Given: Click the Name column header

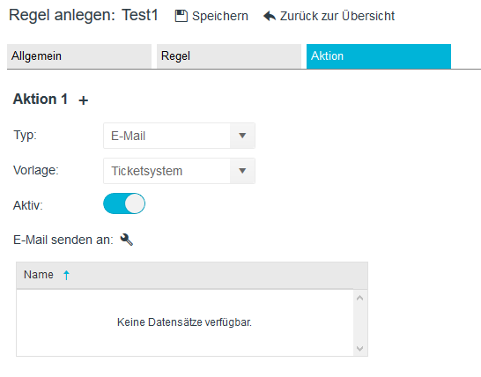Looking at the screenshot, I should click(192, 275).
